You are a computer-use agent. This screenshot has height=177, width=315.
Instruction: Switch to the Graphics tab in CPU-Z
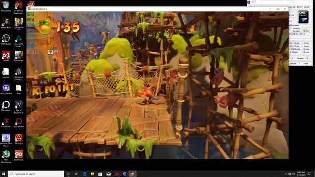click(292, 7)
